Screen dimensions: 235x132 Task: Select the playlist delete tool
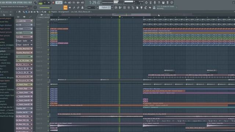[29, 12]
